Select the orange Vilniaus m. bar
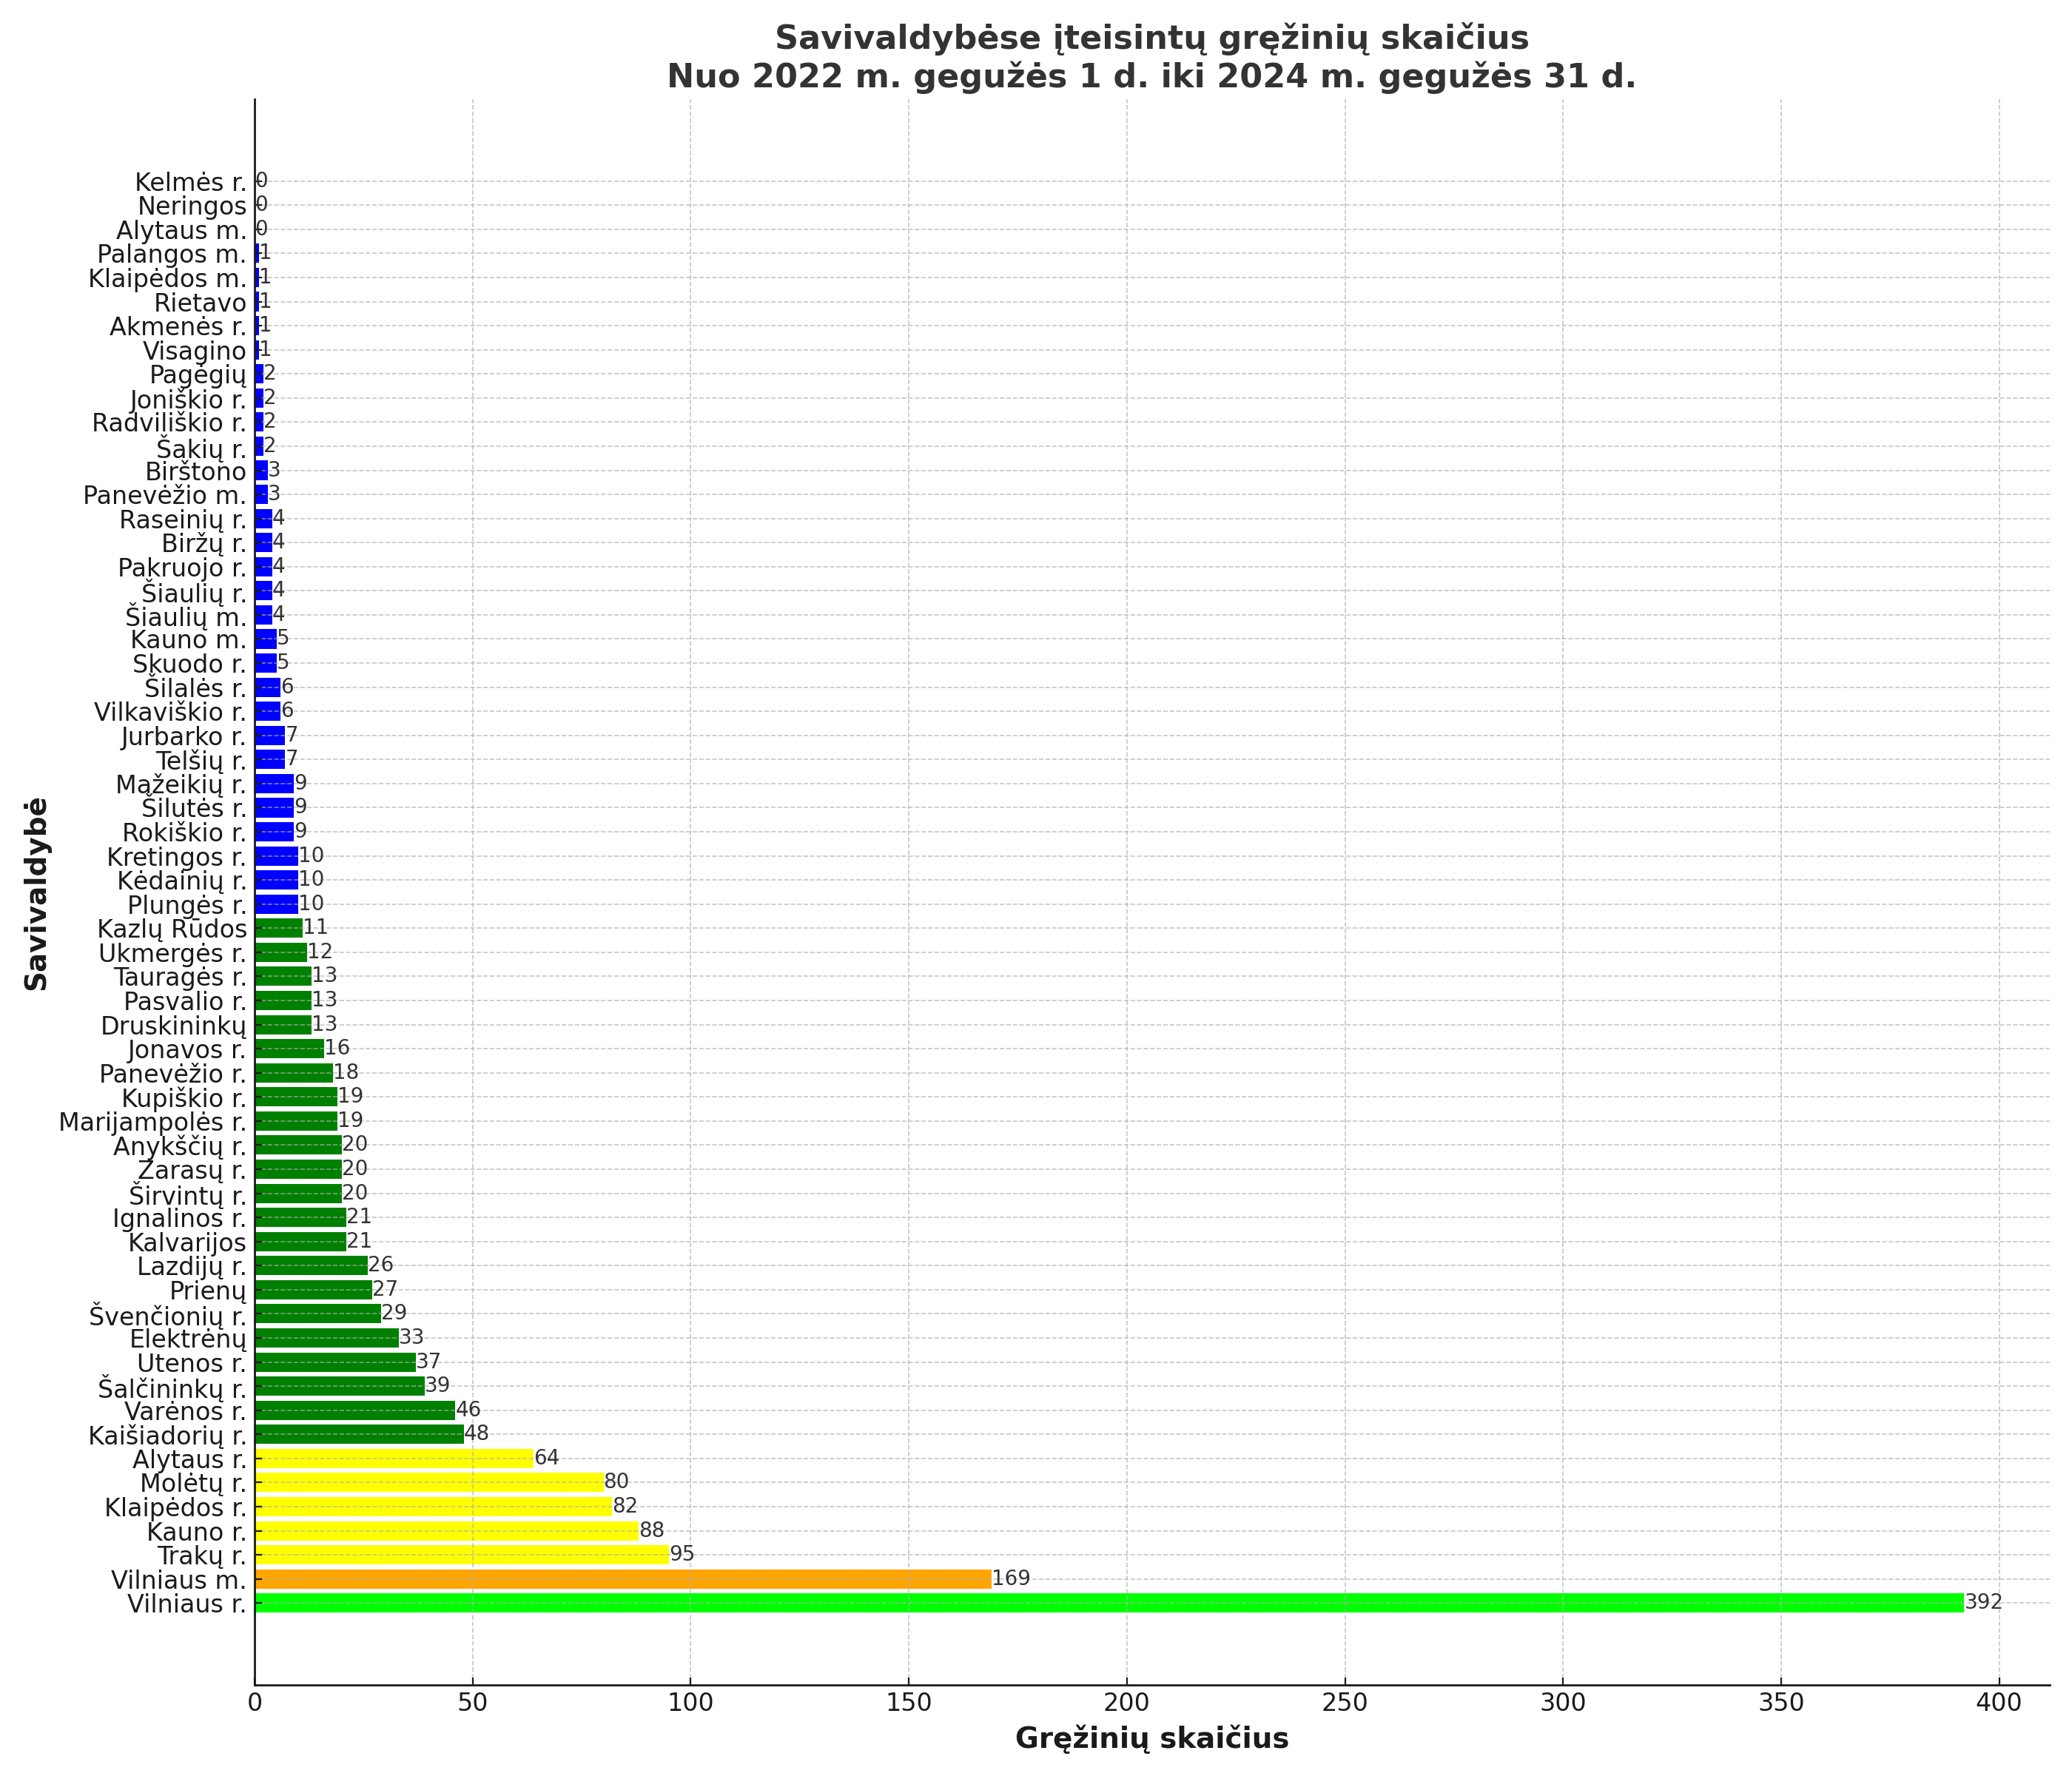 pyautogui.click(x=623, y=1579)
